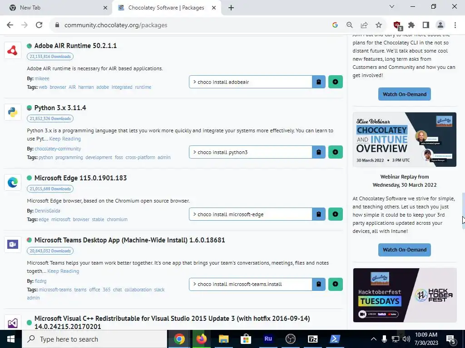
Task: Click the chromium tag
Action: [117, 220]
